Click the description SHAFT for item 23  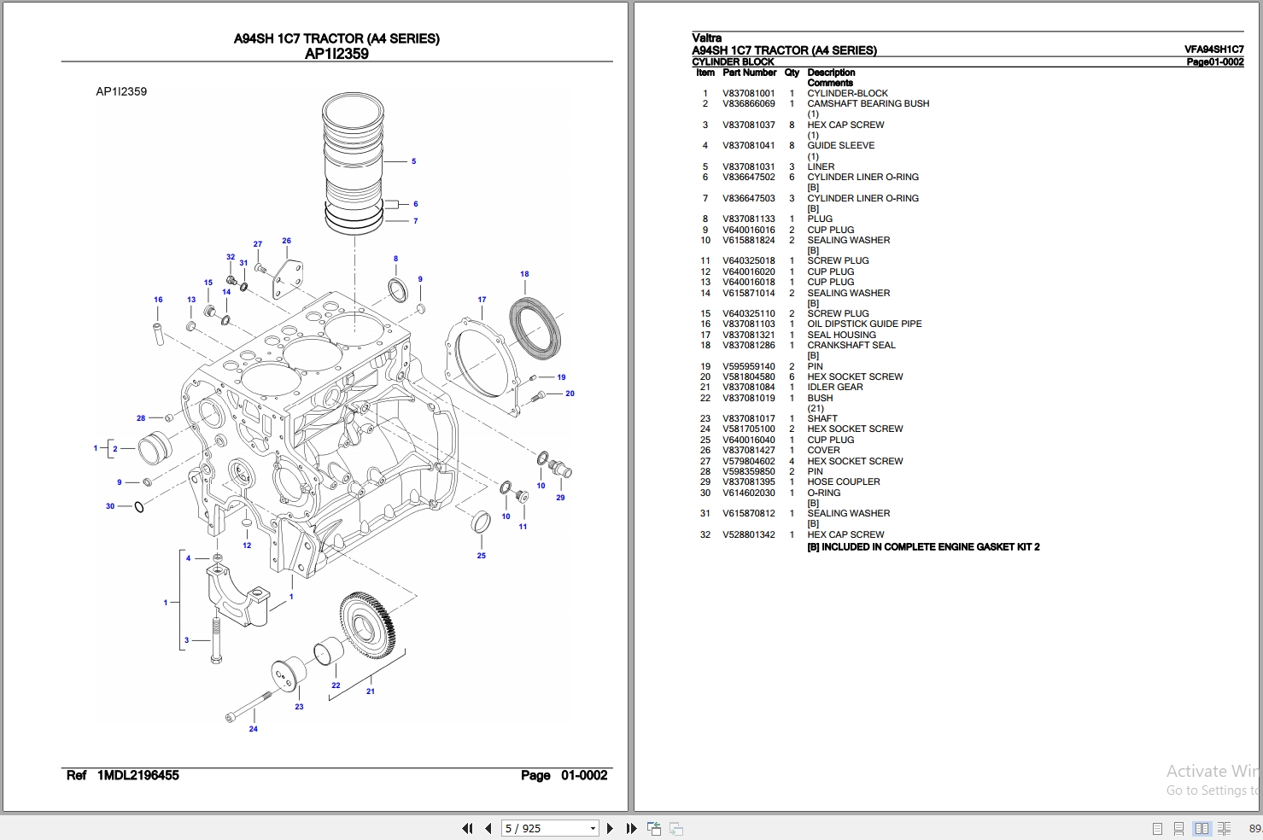(x=822, y=419)
